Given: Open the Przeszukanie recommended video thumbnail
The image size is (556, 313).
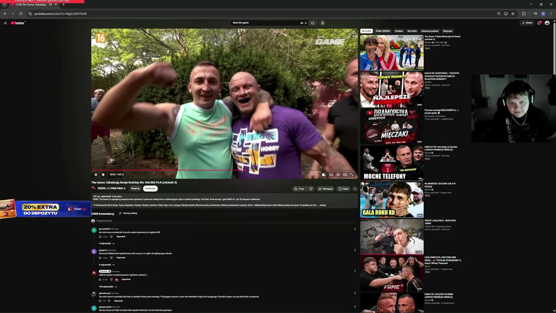Looking at the screenshot, I should click(x=392, y=53).
